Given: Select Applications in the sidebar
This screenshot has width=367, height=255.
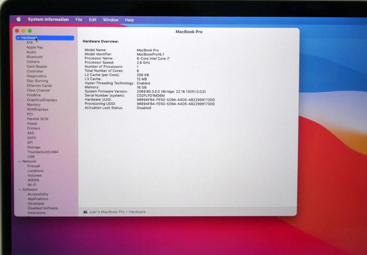Looking at the screenshot, I should pyautogui.click(x=38, y=199).
